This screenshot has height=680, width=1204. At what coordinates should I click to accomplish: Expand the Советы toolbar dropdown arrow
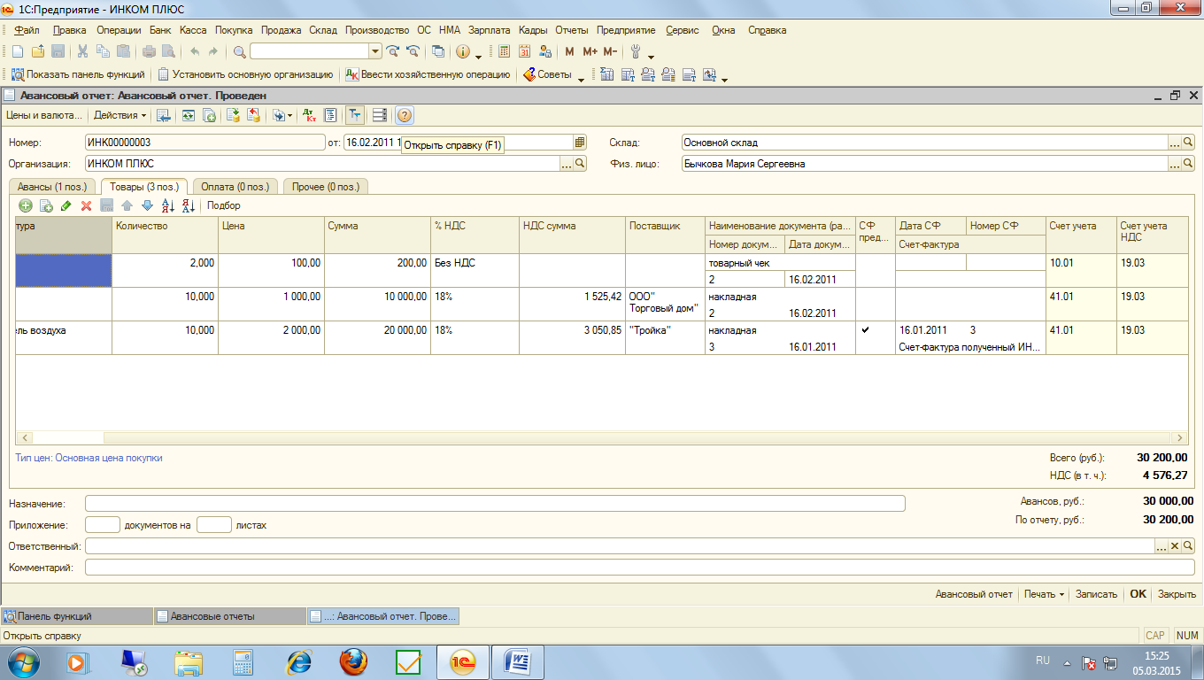click(581, 78)
